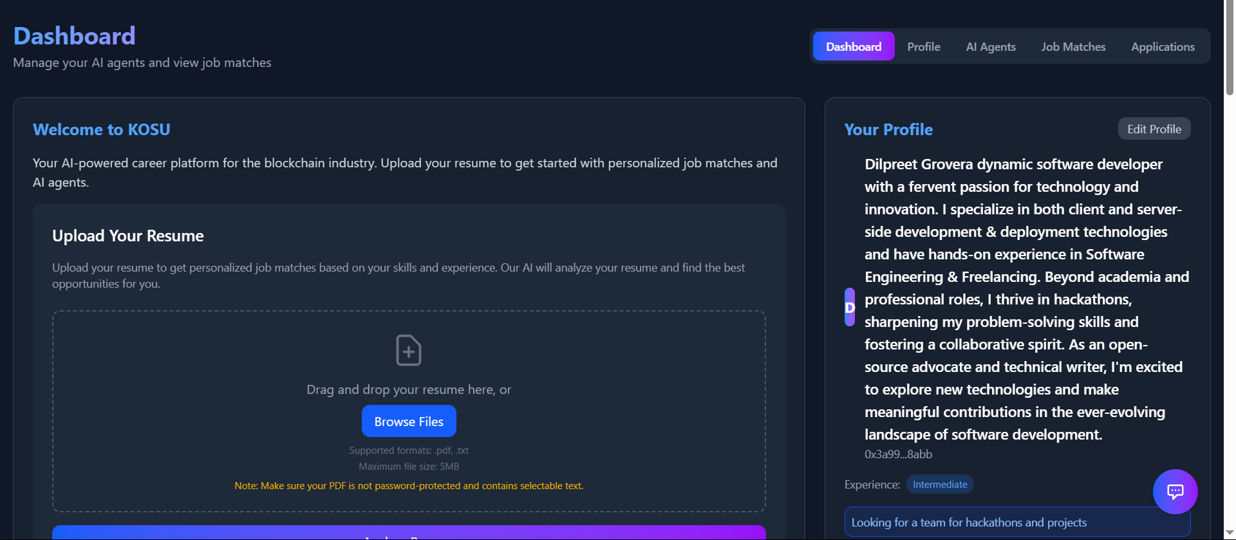This screenshot has height=540, width=1236.
Task: Click the password-protected PDF note
Action: (x=409, y=486)
